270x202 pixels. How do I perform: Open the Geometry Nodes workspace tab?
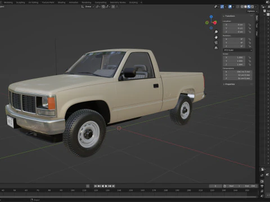118,2
